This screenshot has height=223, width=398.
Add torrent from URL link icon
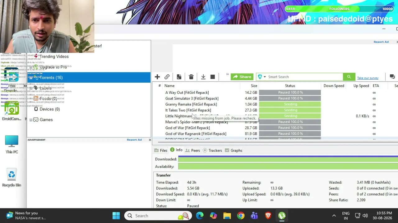(167, 77)
